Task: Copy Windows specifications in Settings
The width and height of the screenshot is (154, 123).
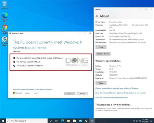Action: point(101,83)
